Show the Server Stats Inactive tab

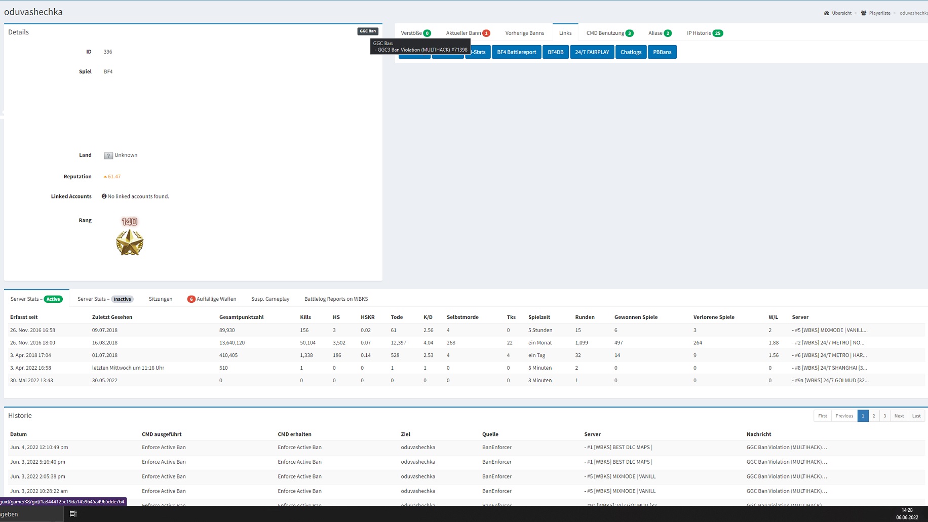pos(105,299)
